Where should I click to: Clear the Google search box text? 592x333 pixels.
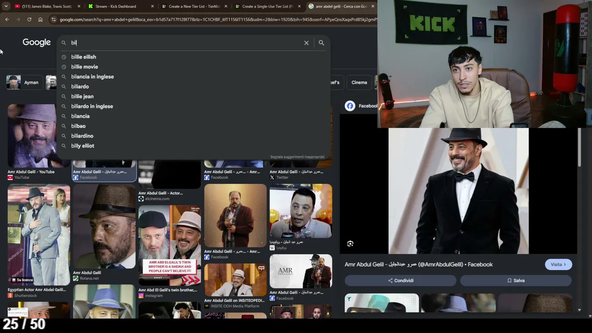[306, 43]
